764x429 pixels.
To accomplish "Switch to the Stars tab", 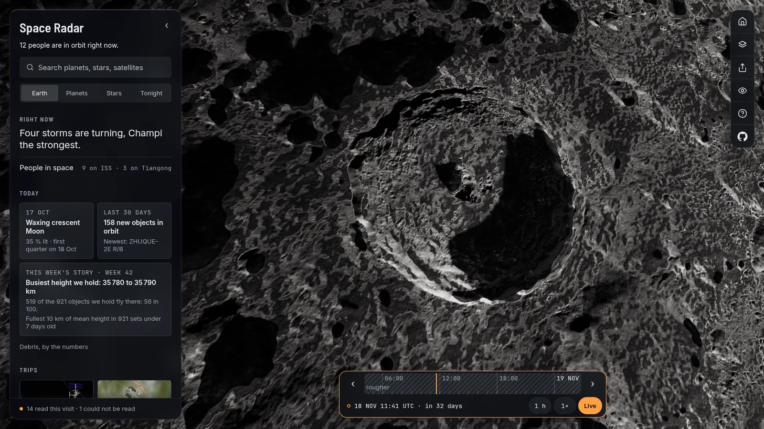I will point(114,93).
